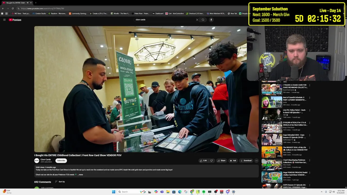
Task: Open options menu for '$100,000 of DEALS' video
Action: pos(310,123)
